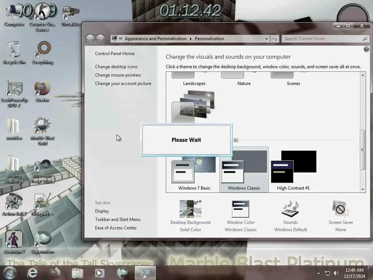Open the novidea folder
The height and width of the screenshot is (280, 373).
[x=14, y=129]
